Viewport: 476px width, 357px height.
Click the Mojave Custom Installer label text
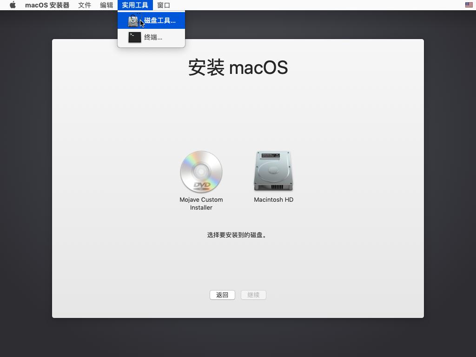[201, 204]
